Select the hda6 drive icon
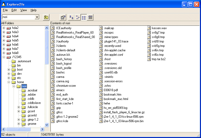 pyautogui.click(x=9, y=45)
